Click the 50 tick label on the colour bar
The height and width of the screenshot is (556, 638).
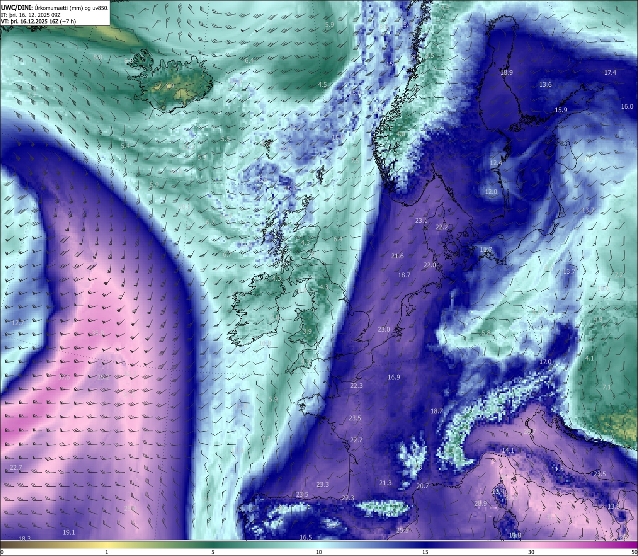tap(634, 552)
